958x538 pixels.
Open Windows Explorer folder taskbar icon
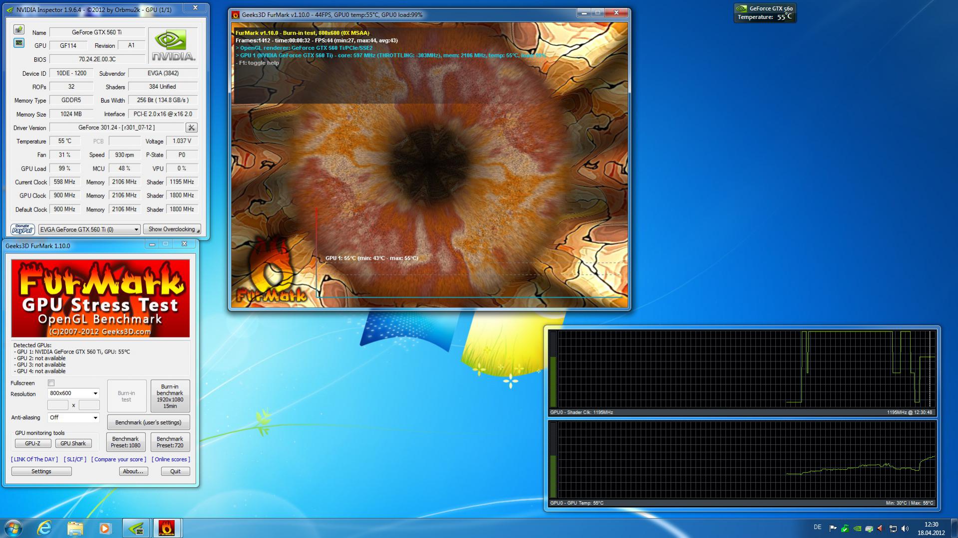click(x=75, y=528)
